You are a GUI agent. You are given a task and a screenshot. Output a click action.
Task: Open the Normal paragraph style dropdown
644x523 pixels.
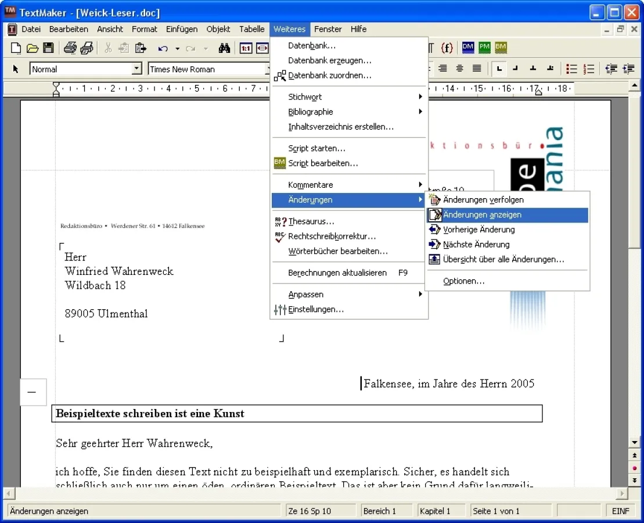point(136,69)
